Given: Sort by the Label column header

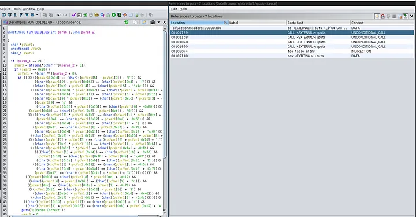Looking at the screenshot, I should [257, 23].
